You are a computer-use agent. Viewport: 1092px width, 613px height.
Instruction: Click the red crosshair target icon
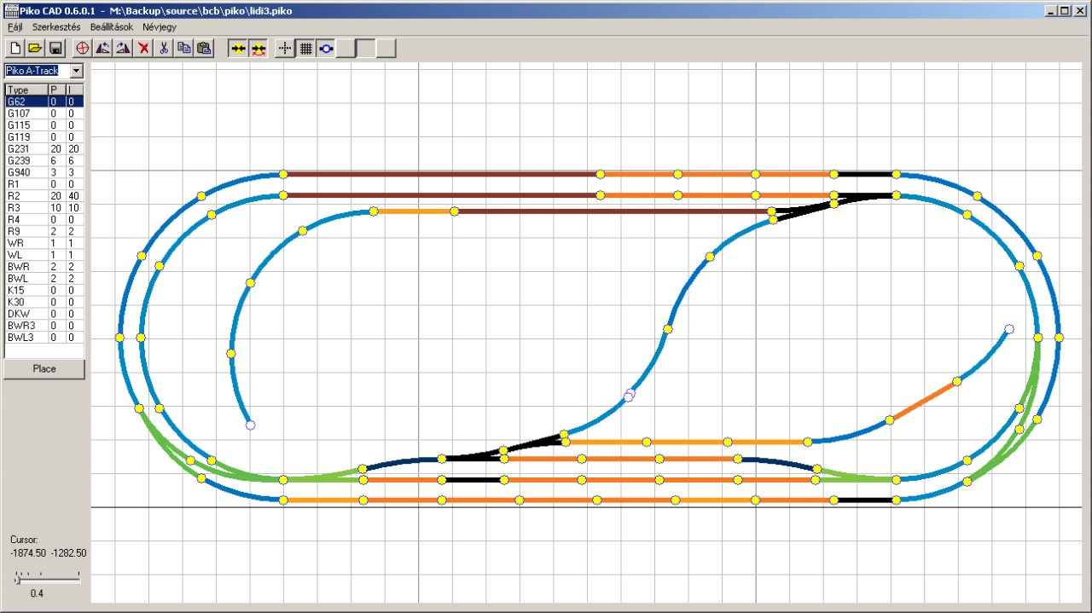(x=83, y=49)
